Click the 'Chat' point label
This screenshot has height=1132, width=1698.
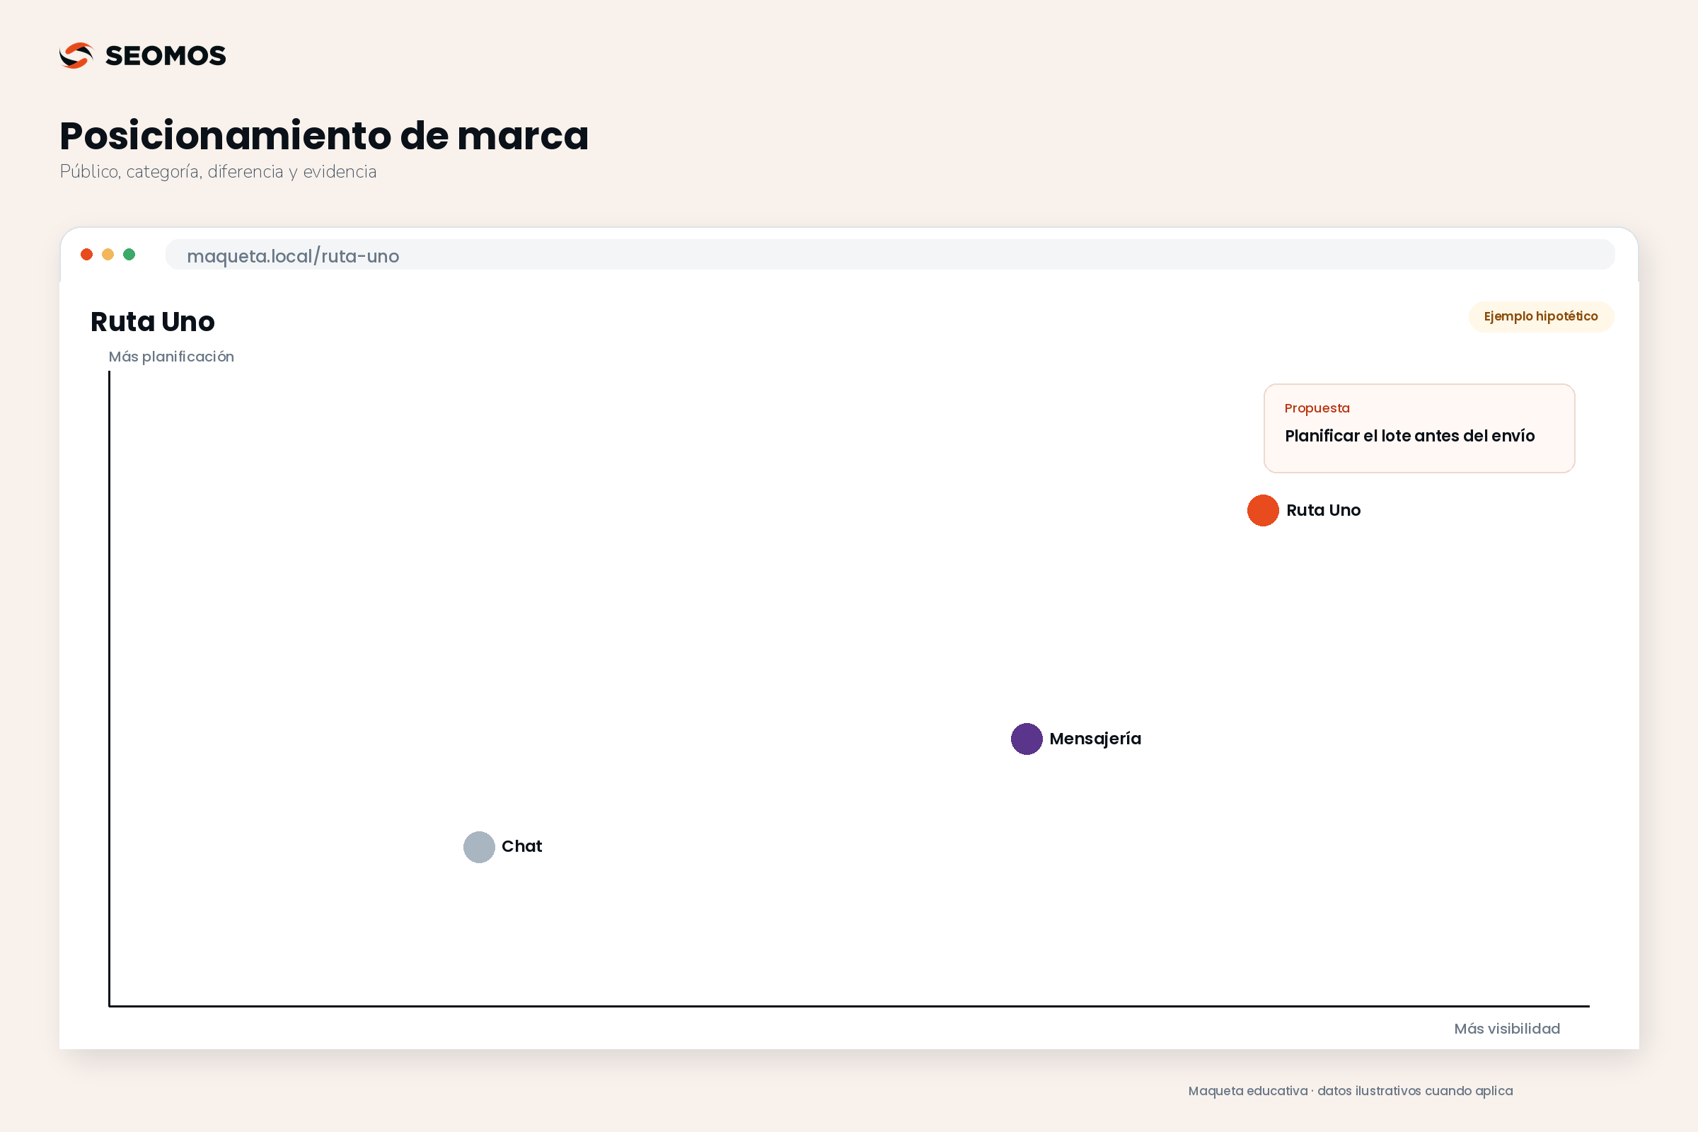(x=521, y=846)
